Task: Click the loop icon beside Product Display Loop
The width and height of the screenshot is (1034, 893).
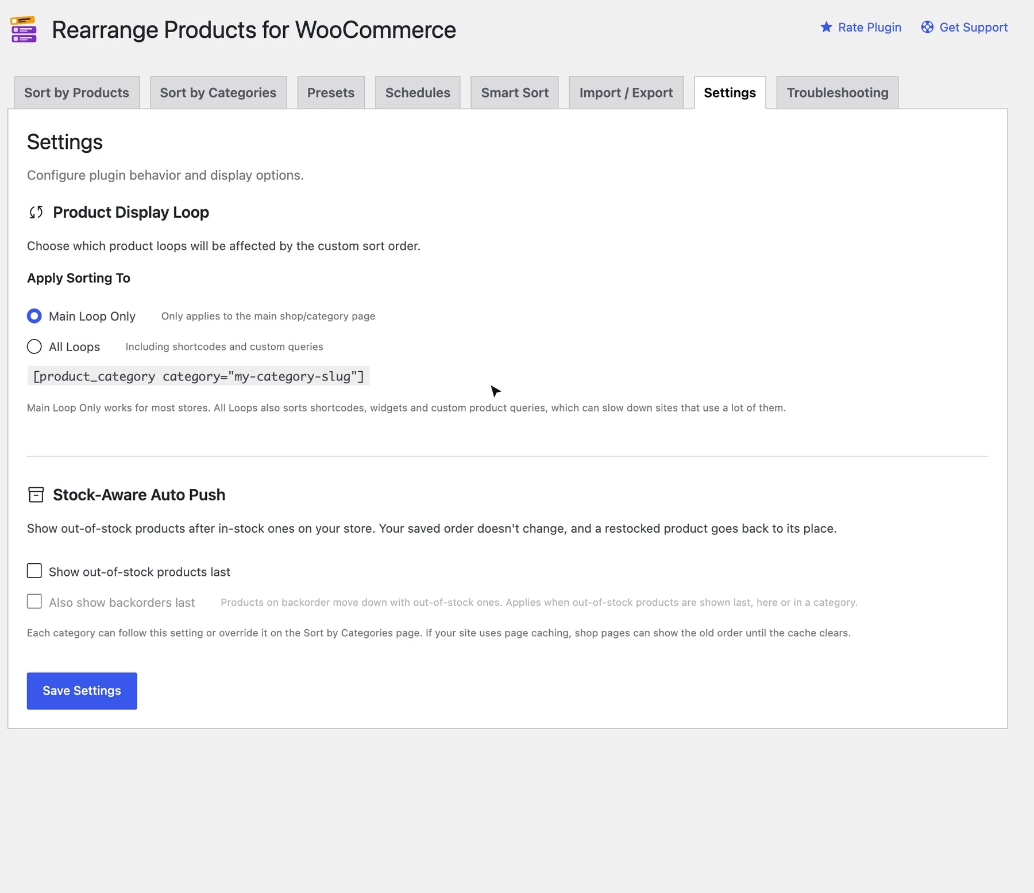Action: [x=36, y=213]
